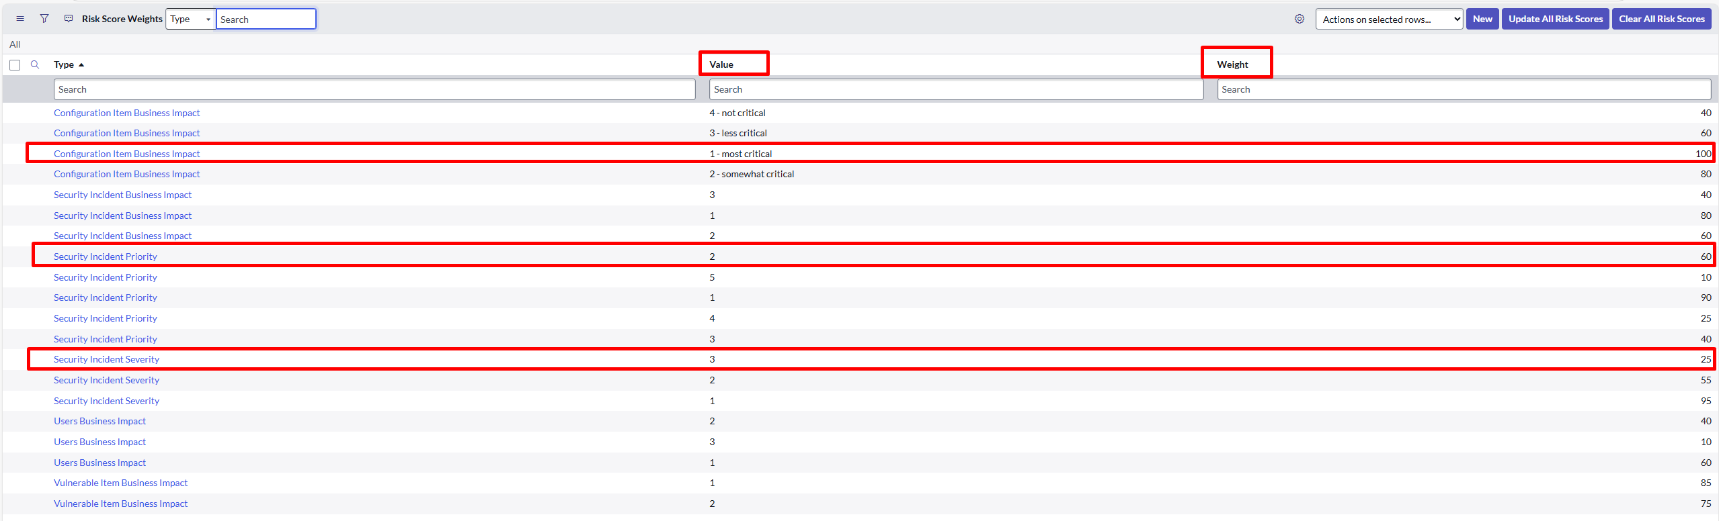The width and height of the screenshot is (1719, 521).
Task: Open Security Incident Business Impact link with weight 80
Action: pos(122,216)
